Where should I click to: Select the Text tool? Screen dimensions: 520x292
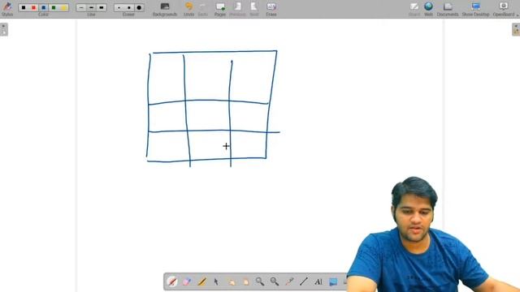(318, 281)
